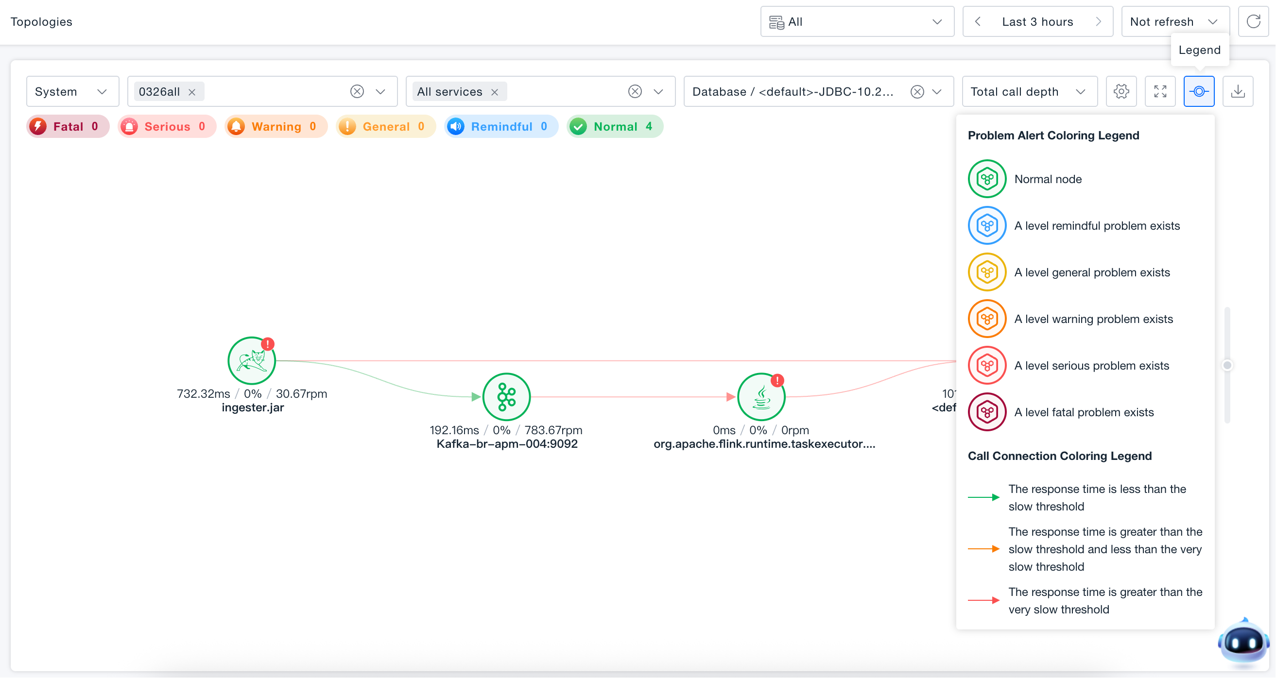Enter fullscreen topology view
1276x678 pixels.
coord(1160,92)
